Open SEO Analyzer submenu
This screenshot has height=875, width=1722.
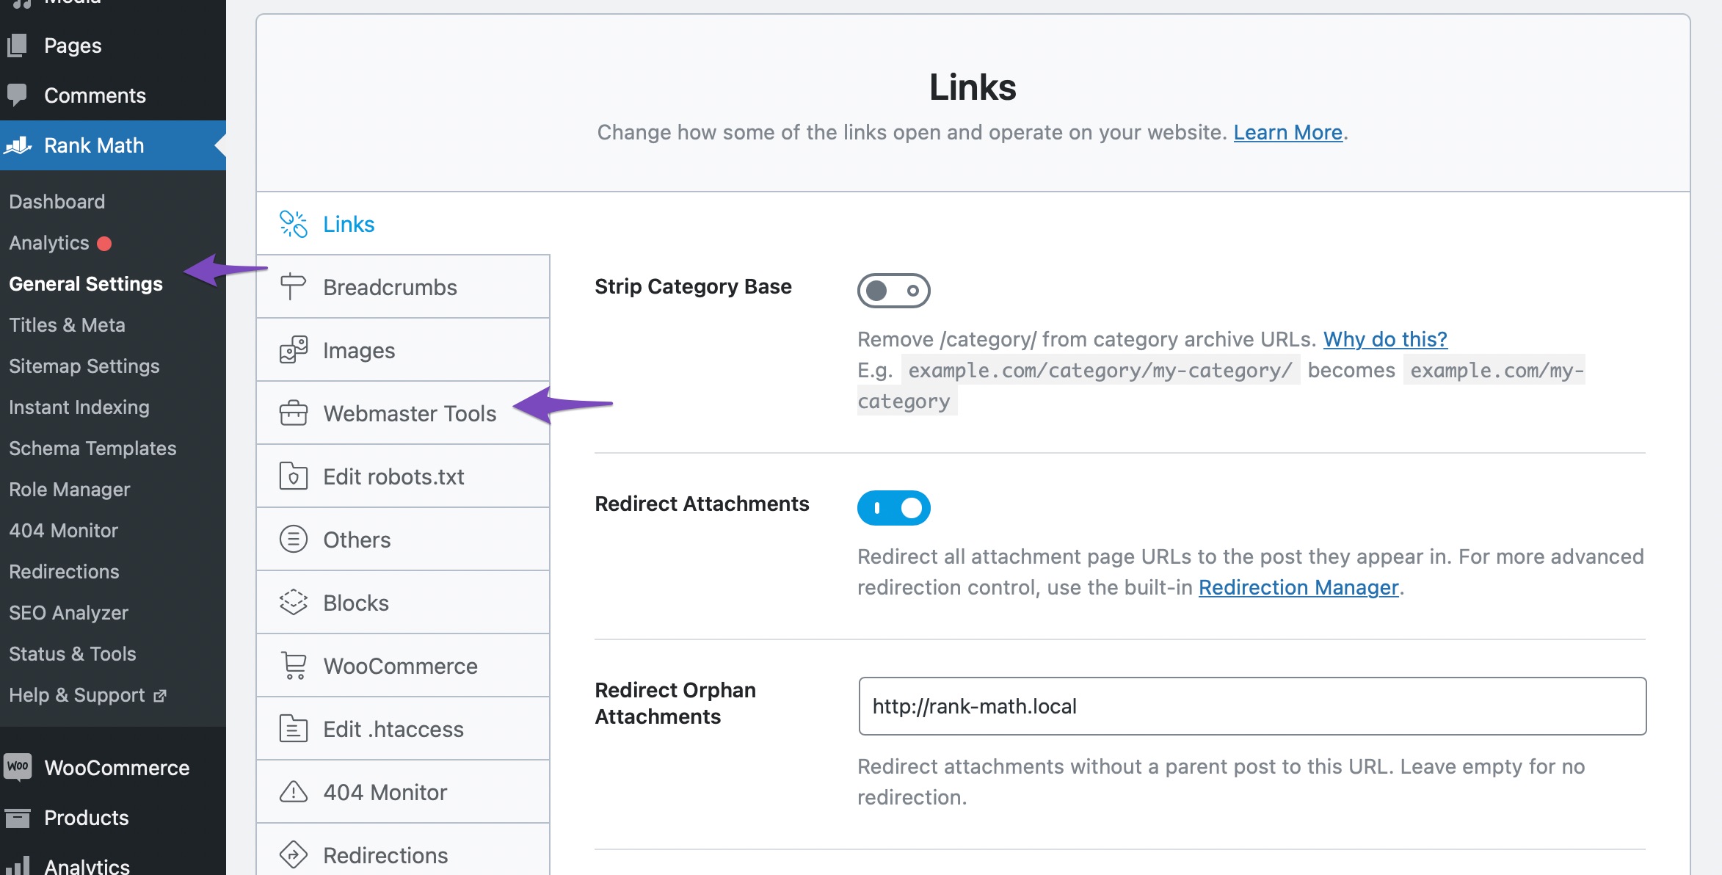click(x=68, y=613)
